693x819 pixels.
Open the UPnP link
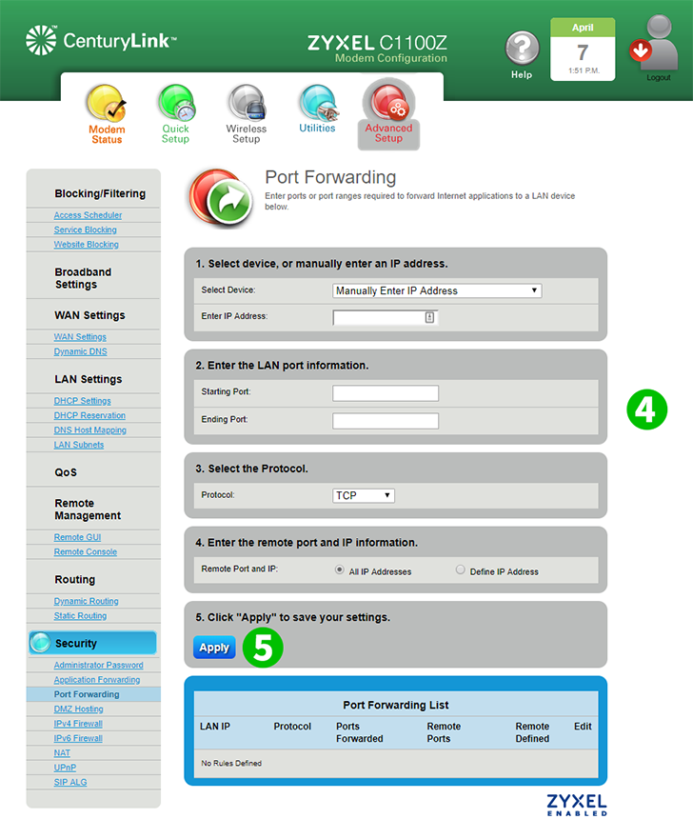pos(65,768)
